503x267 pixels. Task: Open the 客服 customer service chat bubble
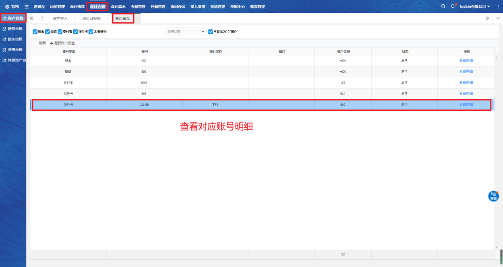coord(493,196)
